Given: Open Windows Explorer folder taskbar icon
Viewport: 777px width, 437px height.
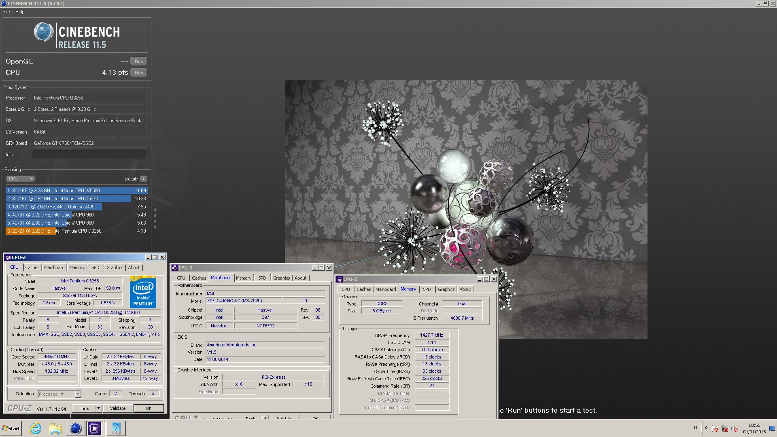Looking at the screenshot, I should pos(55,429).
